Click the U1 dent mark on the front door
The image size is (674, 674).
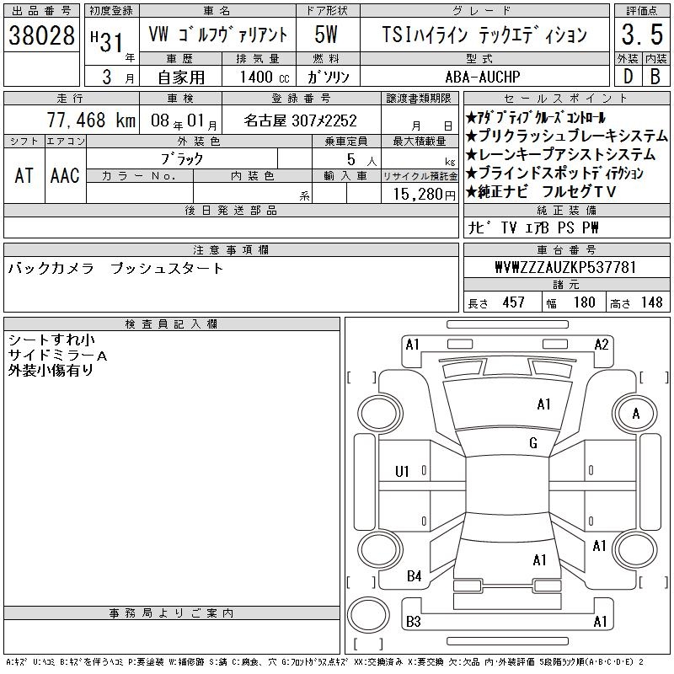402,472
